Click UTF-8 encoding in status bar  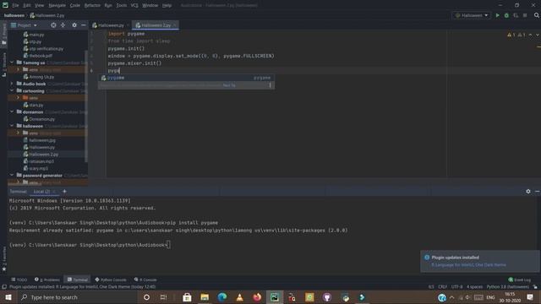(x=456, y=287)
